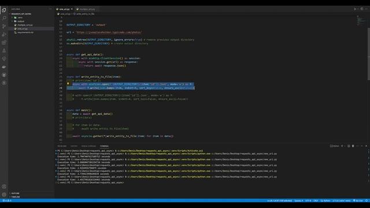Click the asyncio.gather code line
Viewport: 370px width, 208px height.
coord(123,136)
